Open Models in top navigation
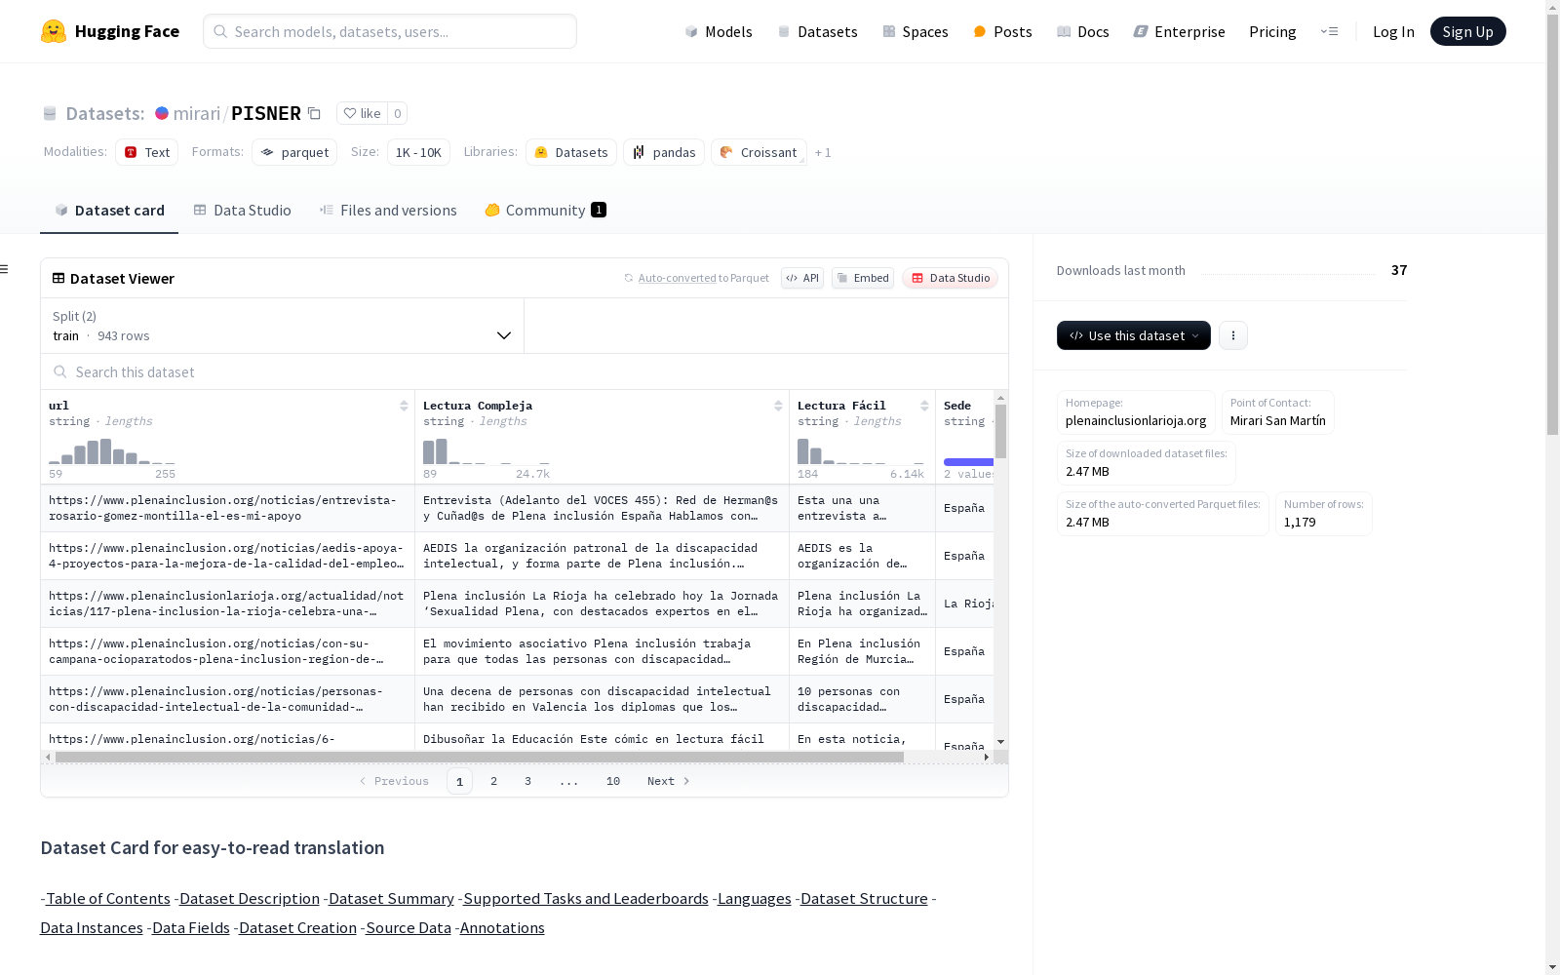This screenshot has width=1560, height=975. [x=719, y=31]
